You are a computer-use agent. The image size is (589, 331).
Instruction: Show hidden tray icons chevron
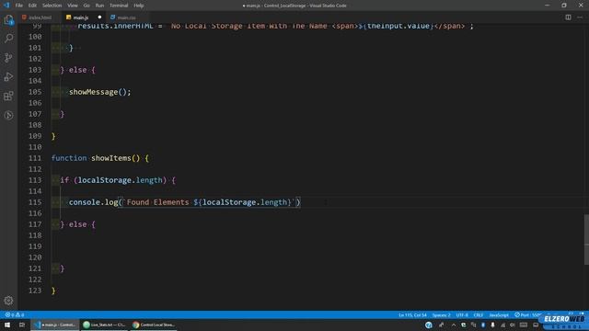coord(454,325)
